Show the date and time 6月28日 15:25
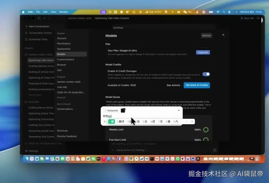The height and width of the screenshot is (183, 269). [x=251, y=12]
